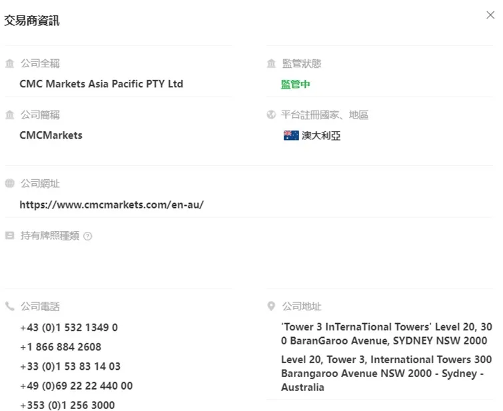The width and height of the screenshot is (503, 411).
Task: Click the phone icon beside 公司電話
Action: [x=9, y=306]
